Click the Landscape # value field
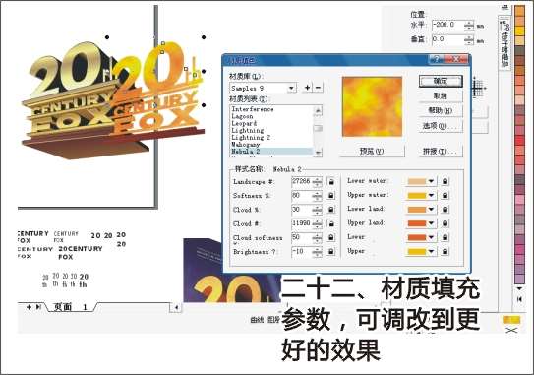The height and width of the screenshot is (375, 534). tap(302, 181)
